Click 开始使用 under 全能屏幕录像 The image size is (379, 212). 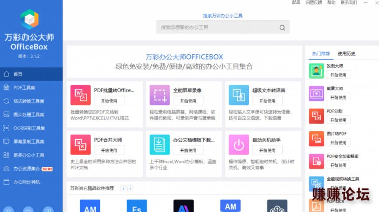[188, 101]
